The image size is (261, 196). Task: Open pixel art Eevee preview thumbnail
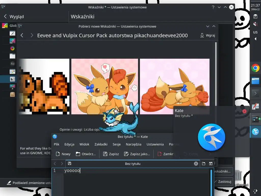[44, 87]
